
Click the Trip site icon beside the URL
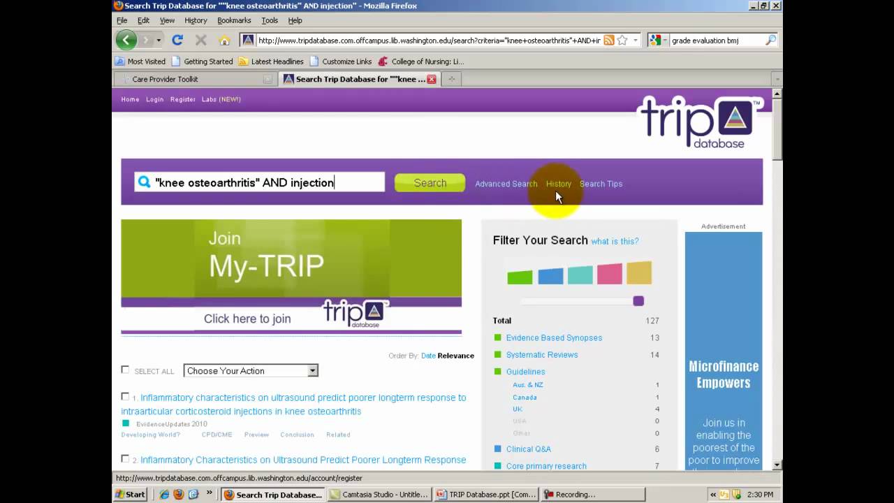tap(248, 41)
